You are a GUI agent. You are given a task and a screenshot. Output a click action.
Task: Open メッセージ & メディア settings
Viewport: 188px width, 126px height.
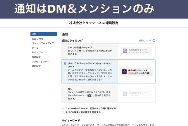point(43,43)
